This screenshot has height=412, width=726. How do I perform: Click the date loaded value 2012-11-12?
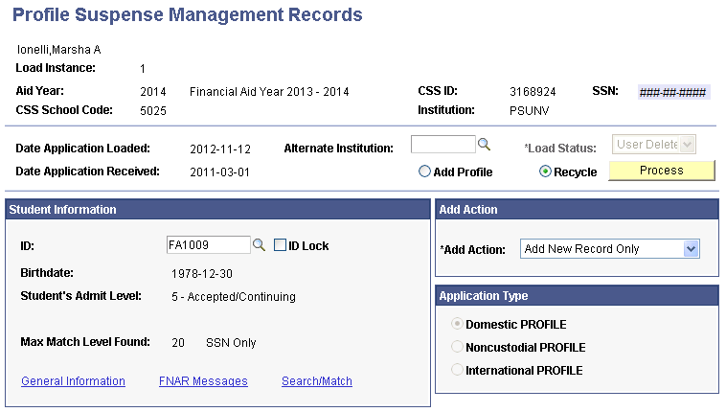pyautogui.click(x=220, y=149)
